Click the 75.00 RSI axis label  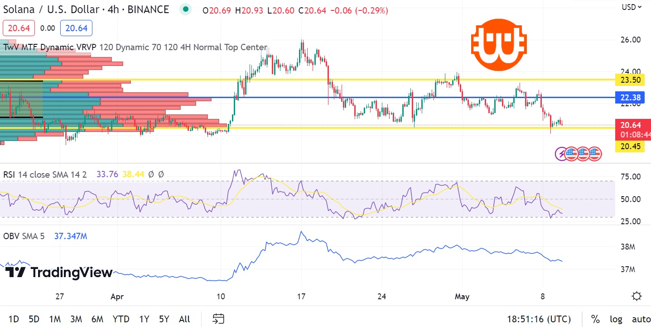[x=630, y=177]
